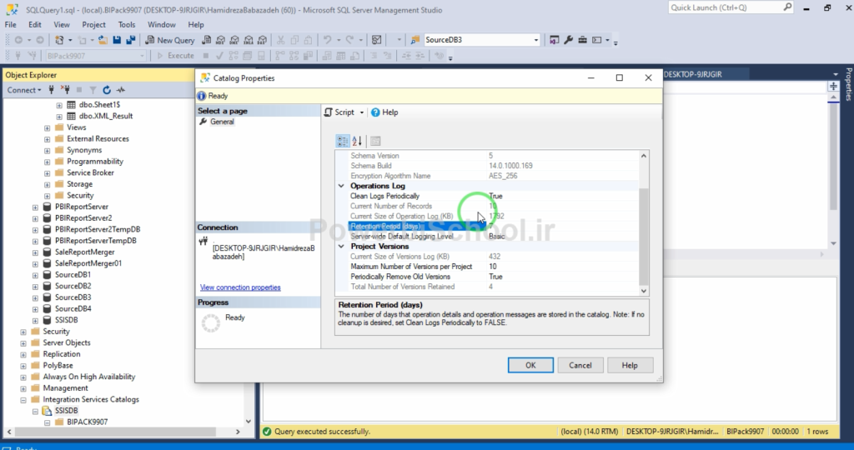Click the Categorized view icon in property grid

[x=343, y=141]
